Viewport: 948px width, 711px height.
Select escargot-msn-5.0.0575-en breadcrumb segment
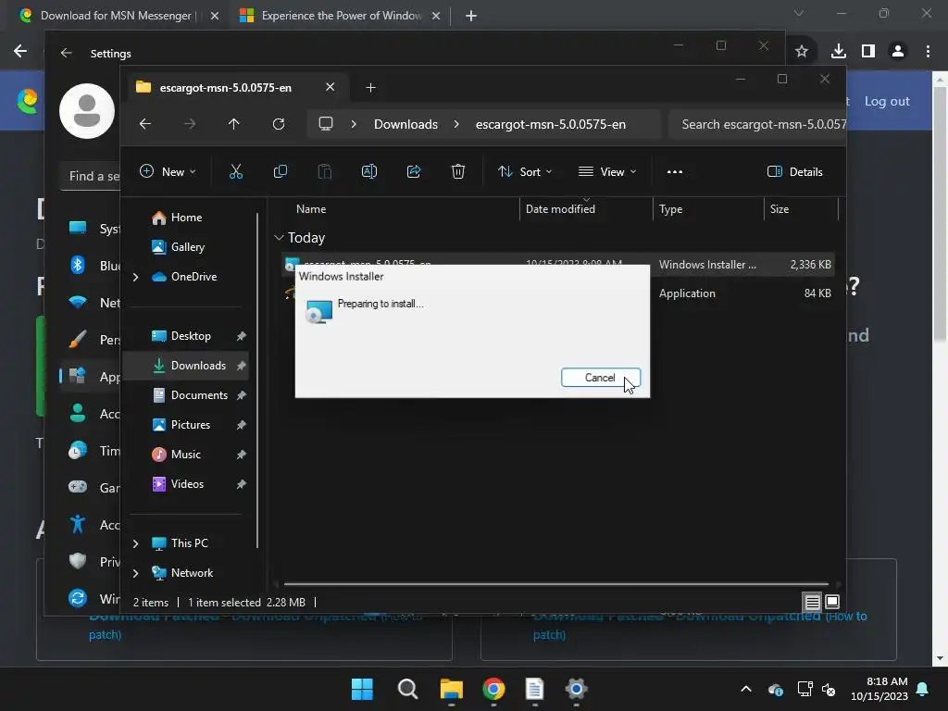pyautogui.click(x=551, y=124)
